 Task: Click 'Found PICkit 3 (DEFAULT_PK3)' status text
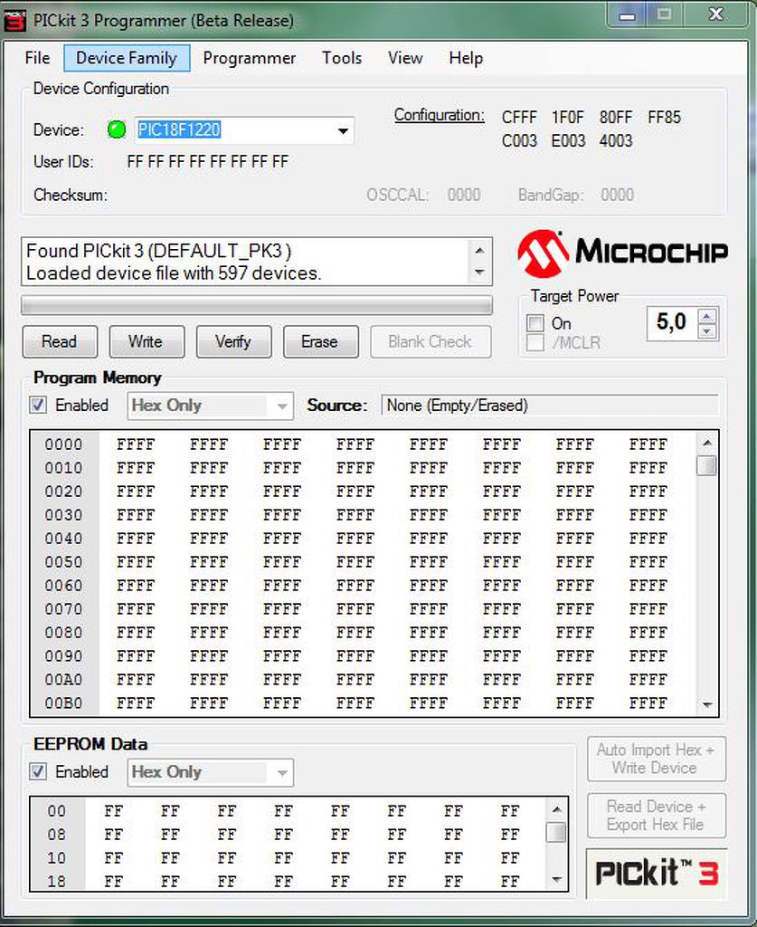point(159,252)
